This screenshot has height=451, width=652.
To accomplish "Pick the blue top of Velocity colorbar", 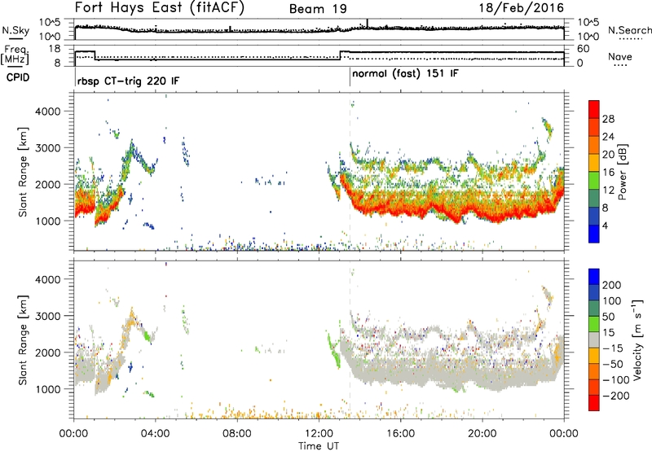I will [x=594, y=277].
